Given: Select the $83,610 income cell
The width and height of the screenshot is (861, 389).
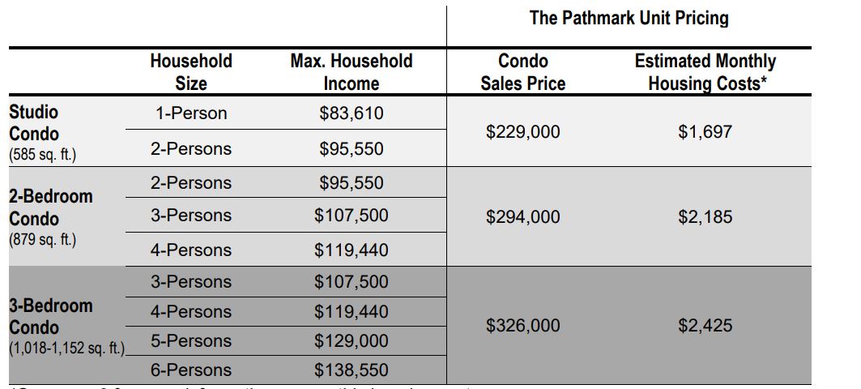Looking at the screenshot, I should pyautogui.click(x=351, y=113).
